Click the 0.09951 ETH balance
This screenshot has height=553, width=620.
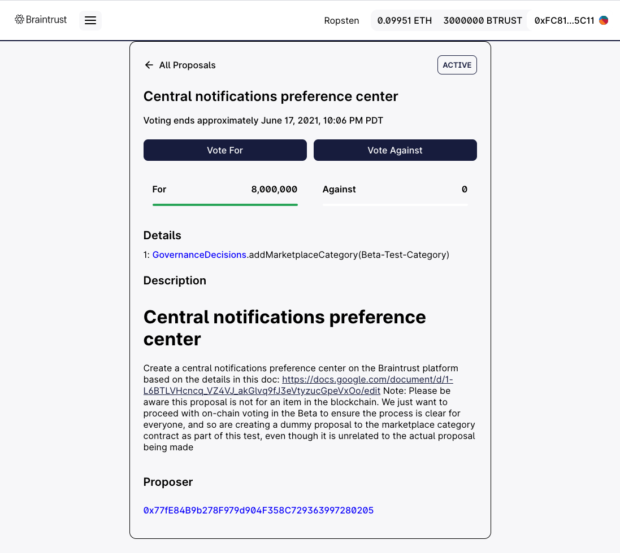tap(405, 20)
